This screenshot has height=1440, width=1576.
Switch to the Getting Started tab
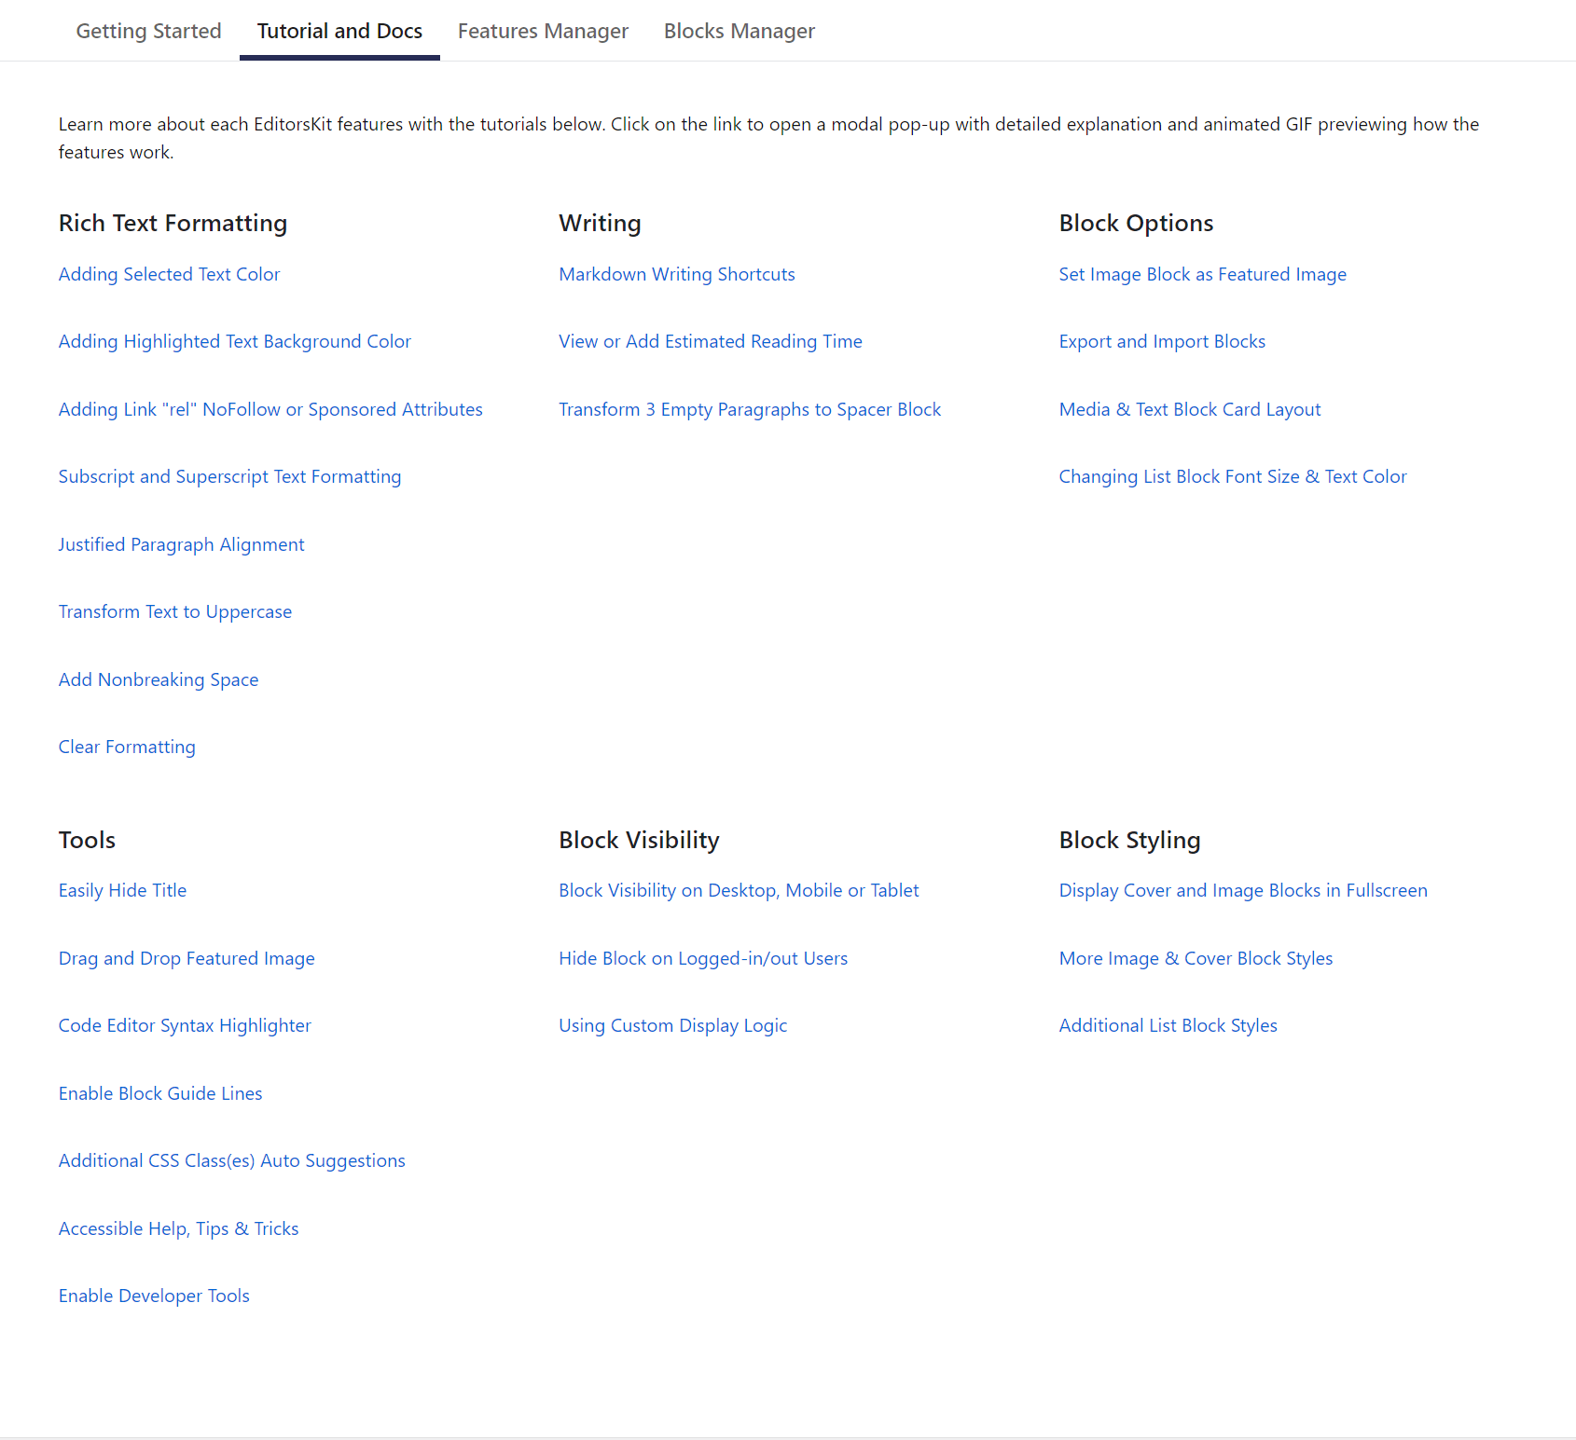coord(147,30)
